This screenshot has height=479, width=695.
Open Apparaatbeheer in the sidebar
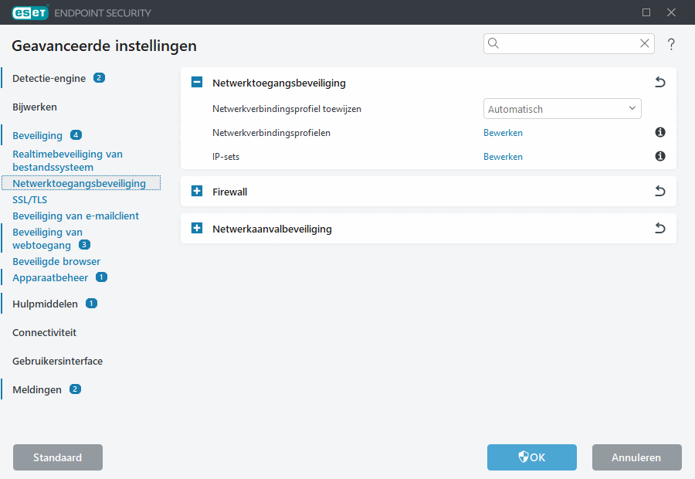click(50, 277)
